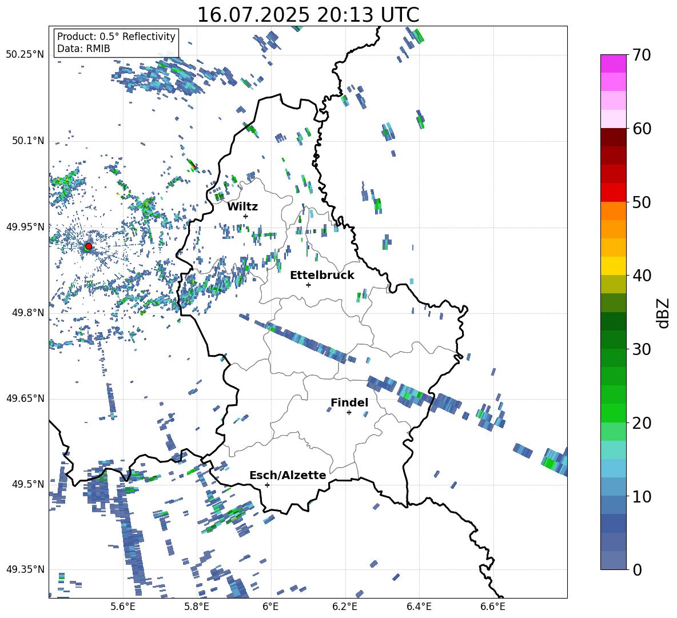
Task: Click the 6°E longitude label
Action: [x=270, y=607]
